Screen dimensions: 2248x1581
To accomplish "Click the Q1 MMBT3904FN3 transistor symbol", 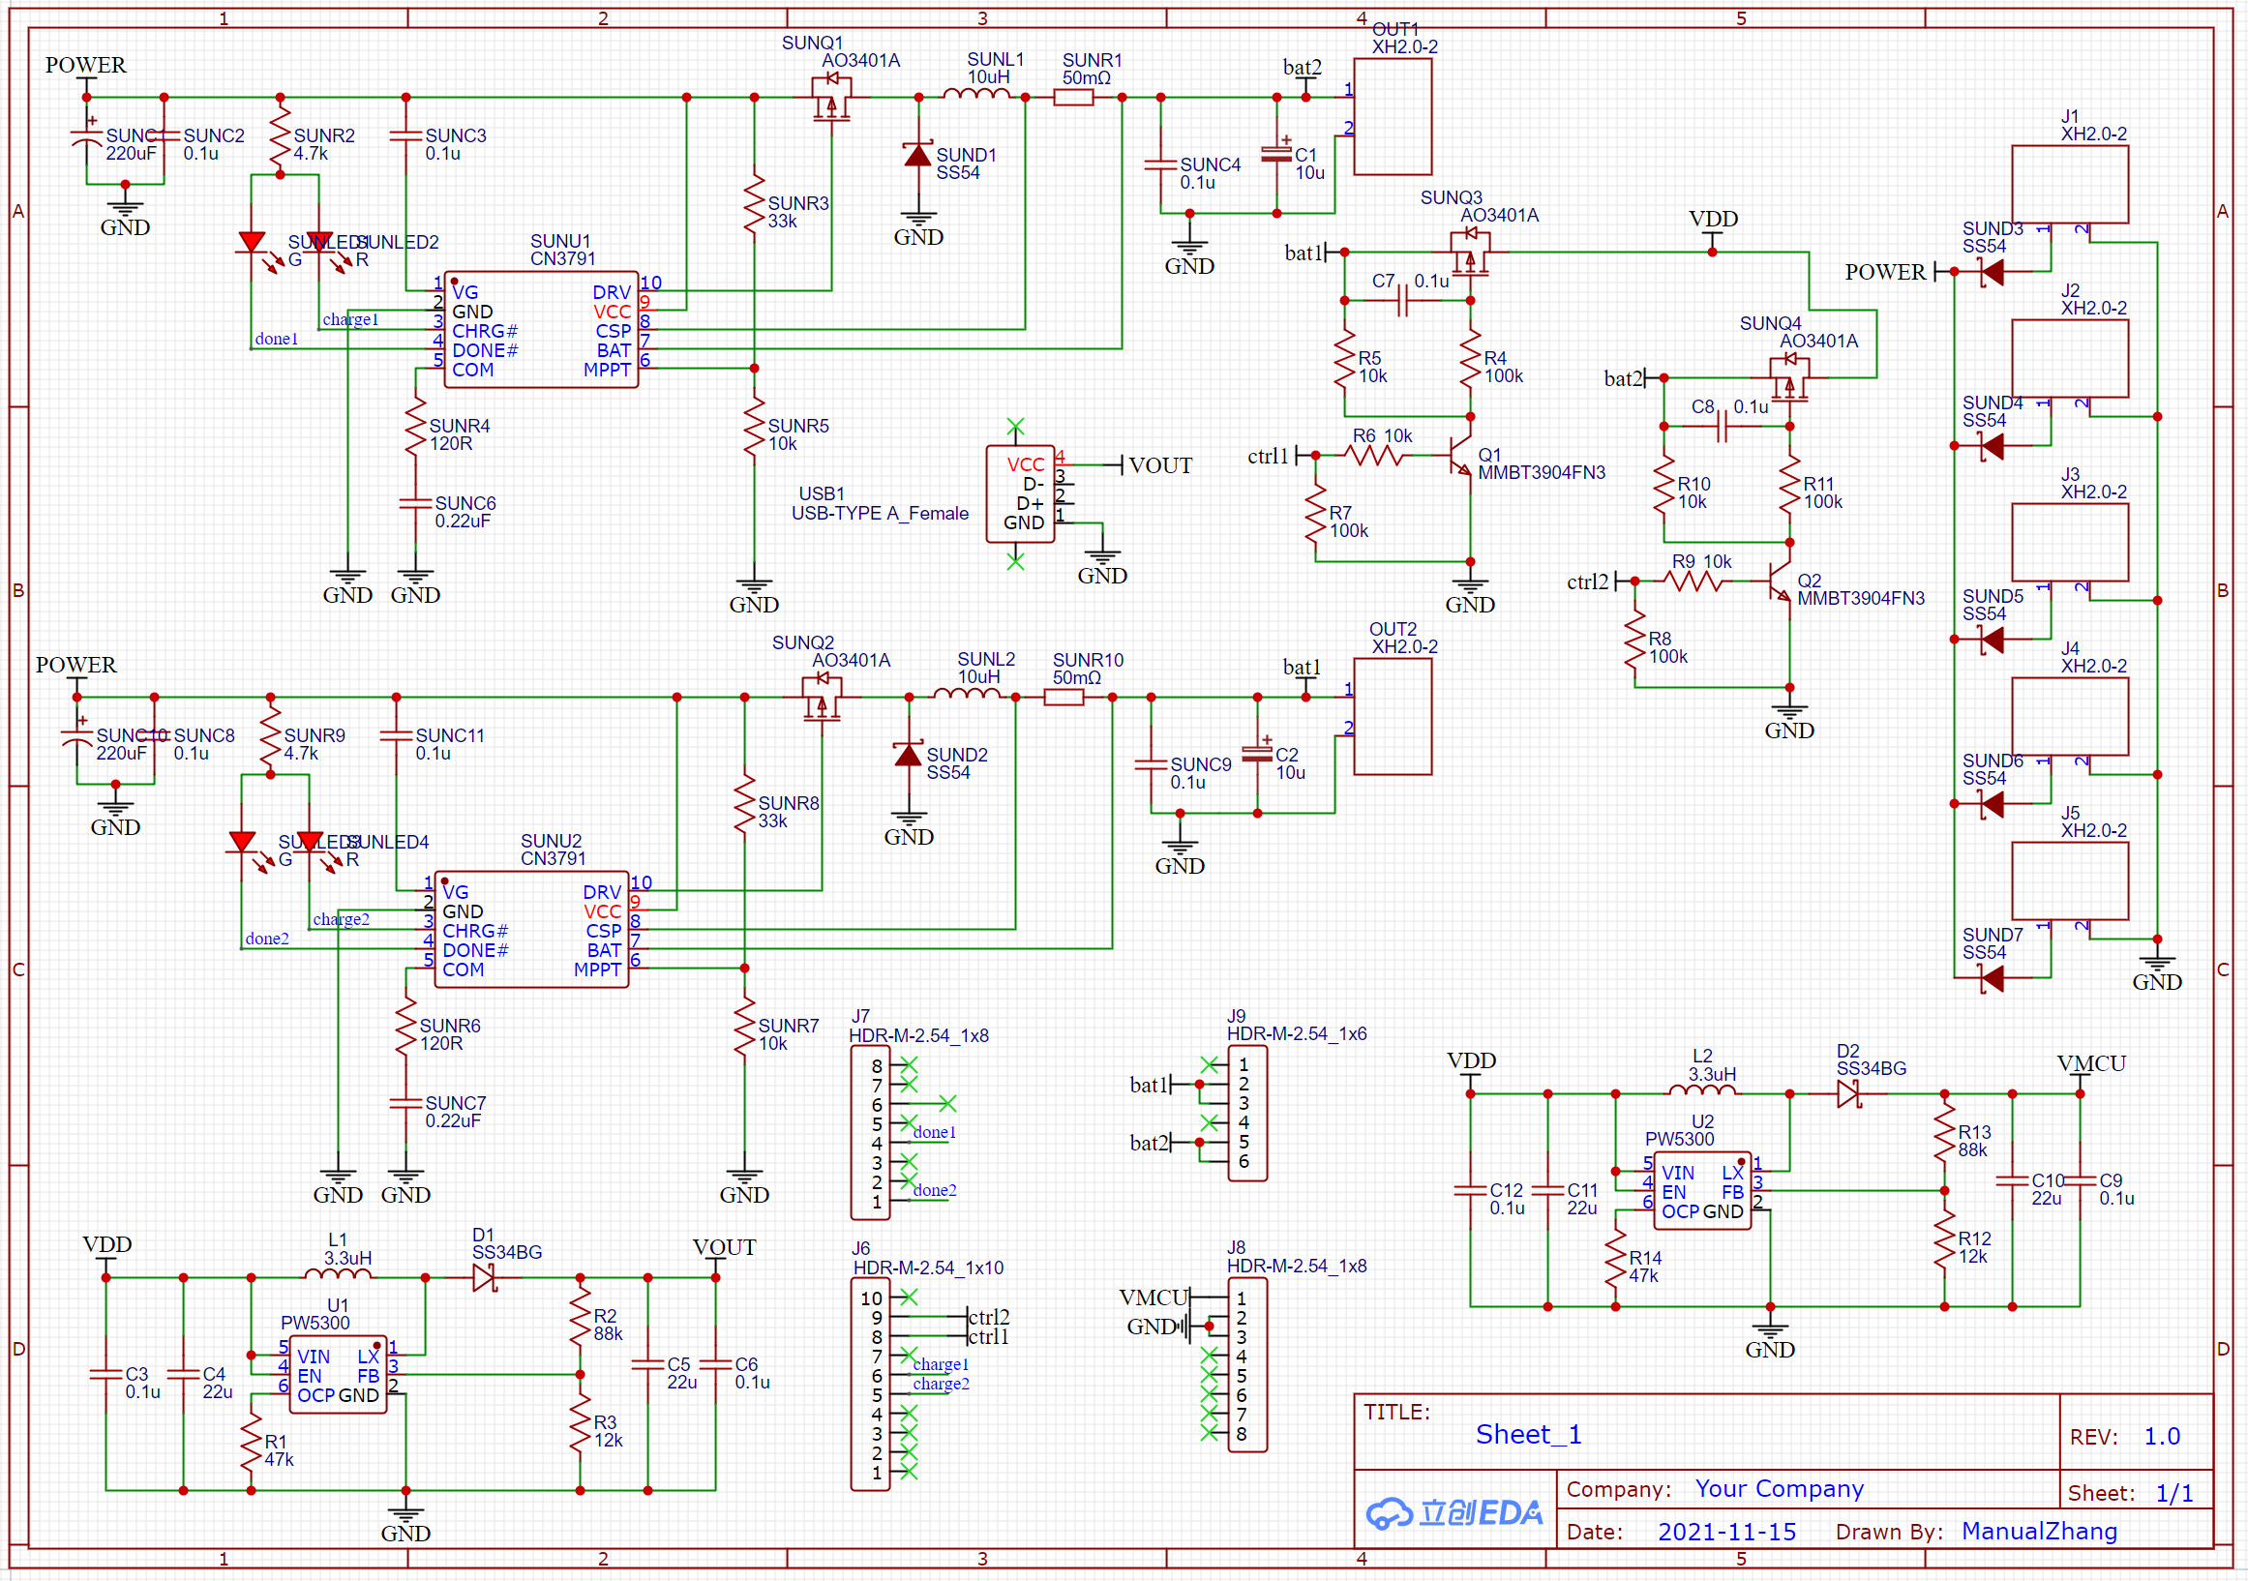I will (1460, 455).
